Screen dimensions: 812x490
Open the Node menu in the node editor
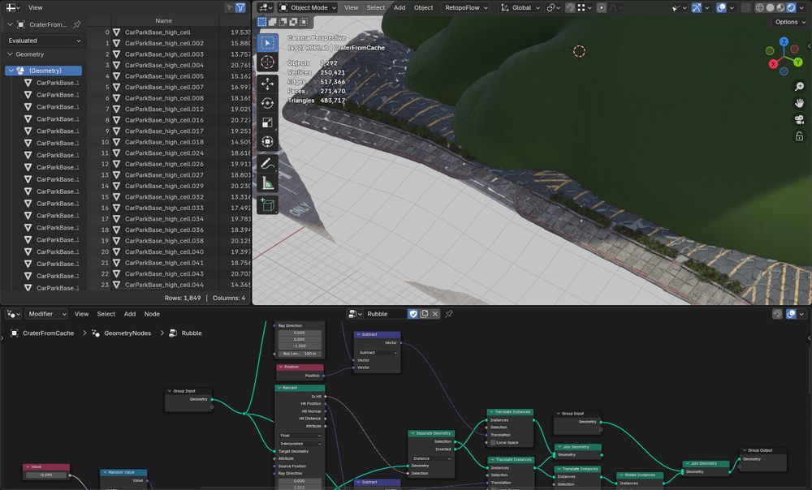click(151, 314)
